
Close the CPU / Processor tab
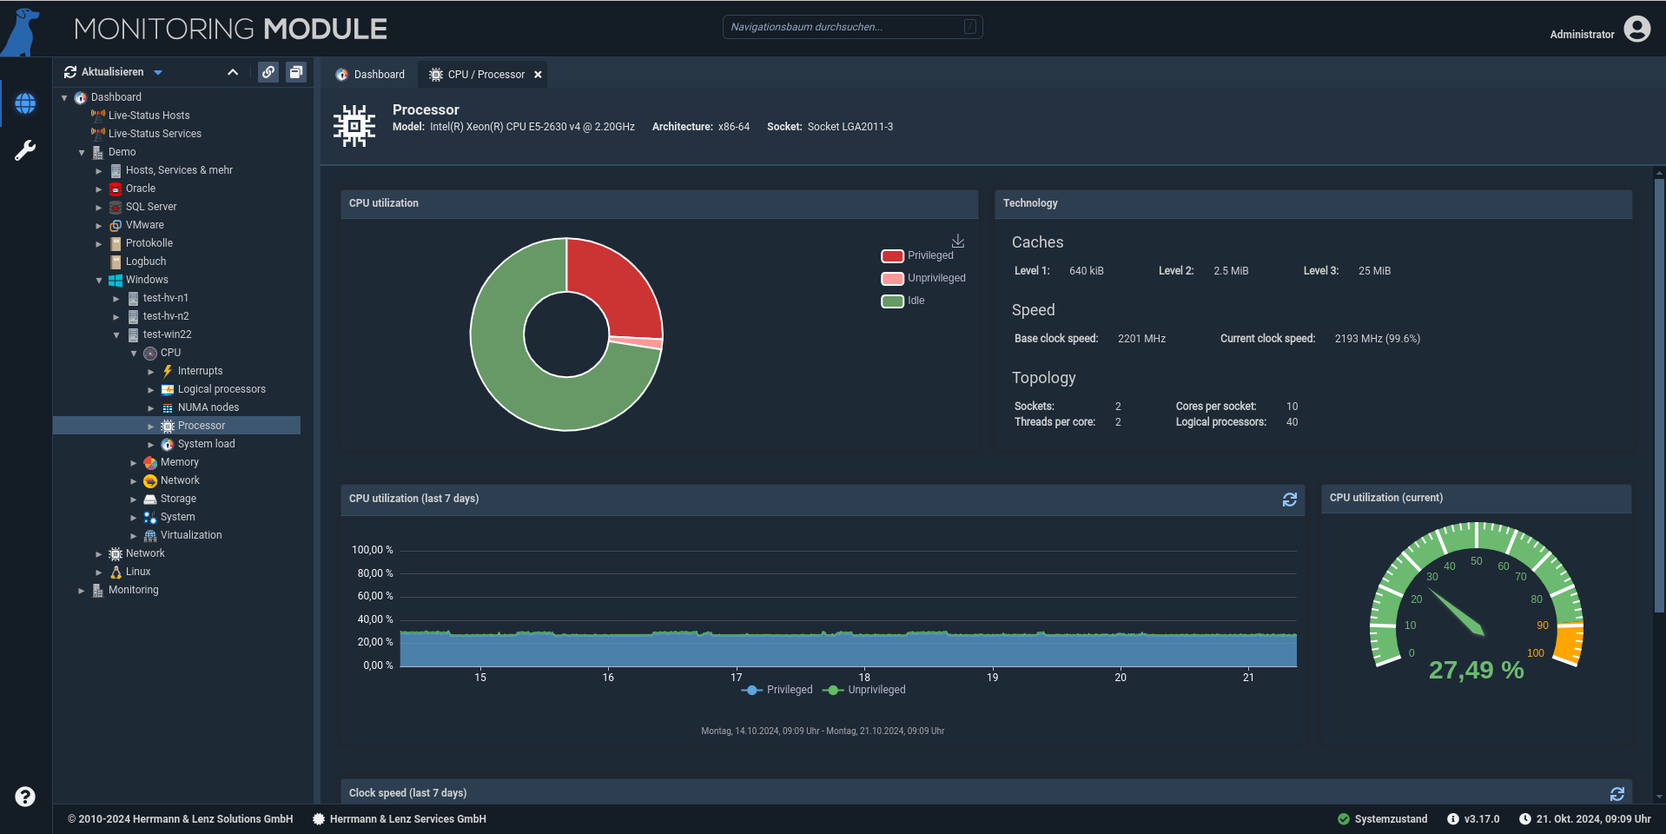539,75
